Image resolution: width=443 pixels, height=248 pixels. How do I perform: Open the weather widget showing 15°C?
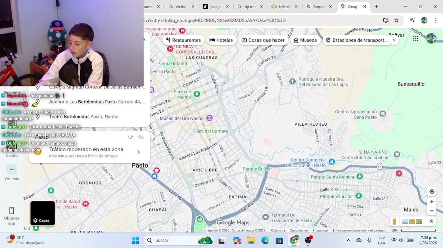coord(25,240)
